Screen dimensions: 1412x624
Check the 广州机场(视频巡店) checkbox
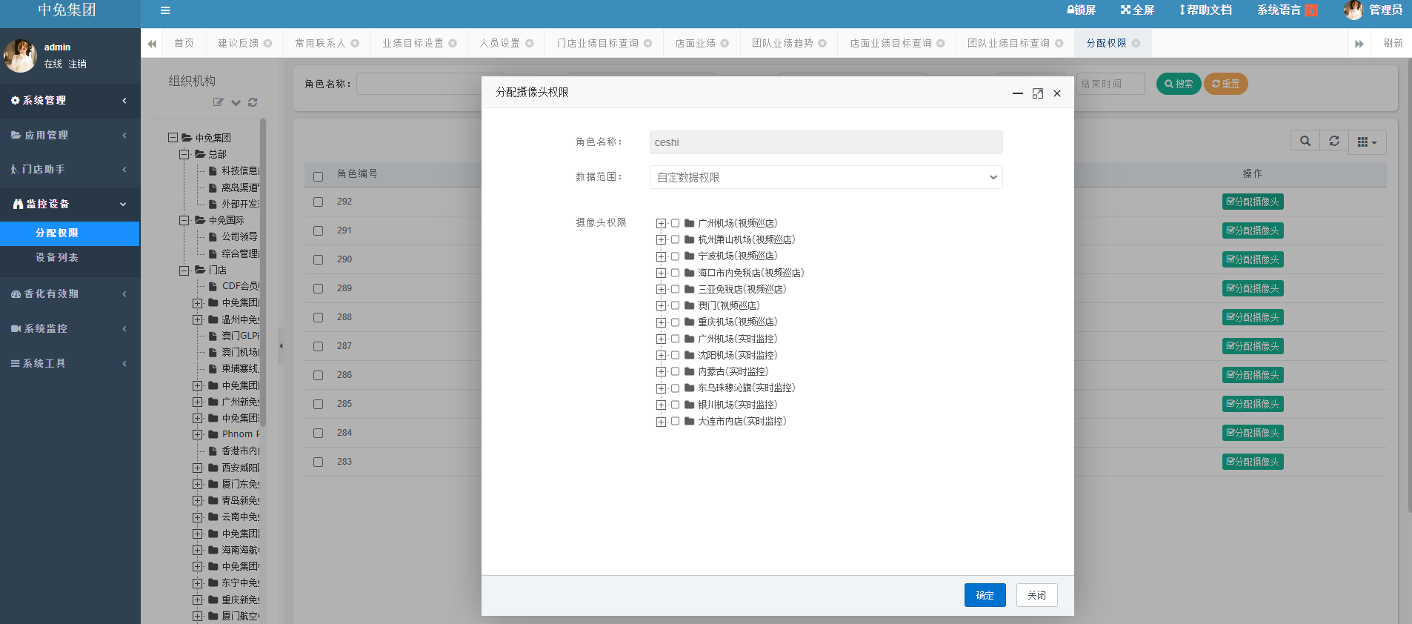click(675, 223)
